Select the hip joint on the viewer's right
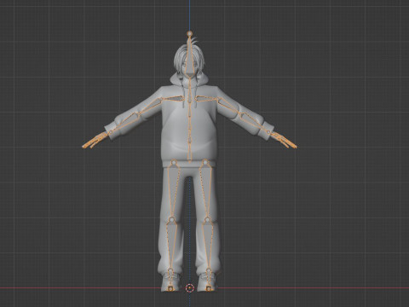The width and height of the screenshot is (409, 307). point(205,163)
